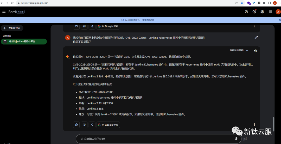This screenshot has height=144, width=281.
Task: Edit the user prompt with pencil icon
Action: (x=256, y=38)
